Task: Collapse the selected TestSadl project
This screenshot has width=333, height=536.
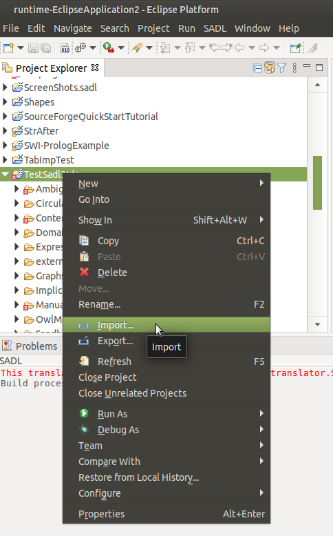Action: point(5,175)
